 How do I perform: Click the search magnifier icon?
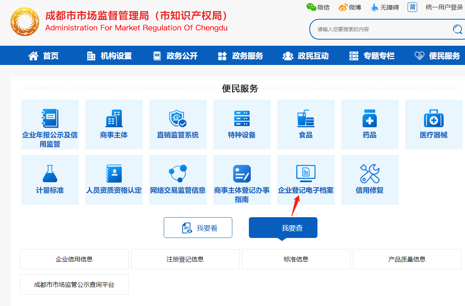tap(457, 29)
